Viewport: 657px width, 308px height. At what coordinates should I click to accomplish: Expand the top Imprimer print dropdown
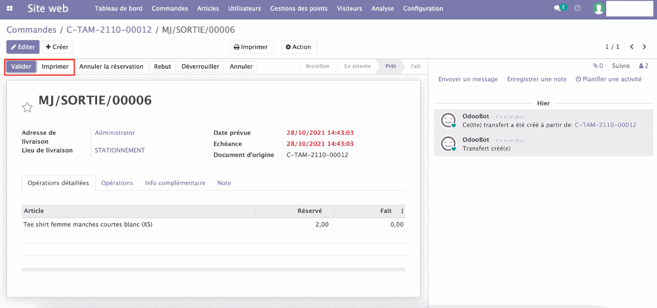[x=251, y=47]
